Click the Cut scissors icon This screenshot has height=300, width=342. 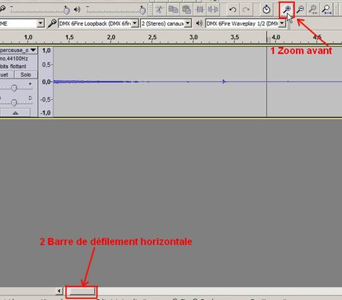(x=160, y=9)
